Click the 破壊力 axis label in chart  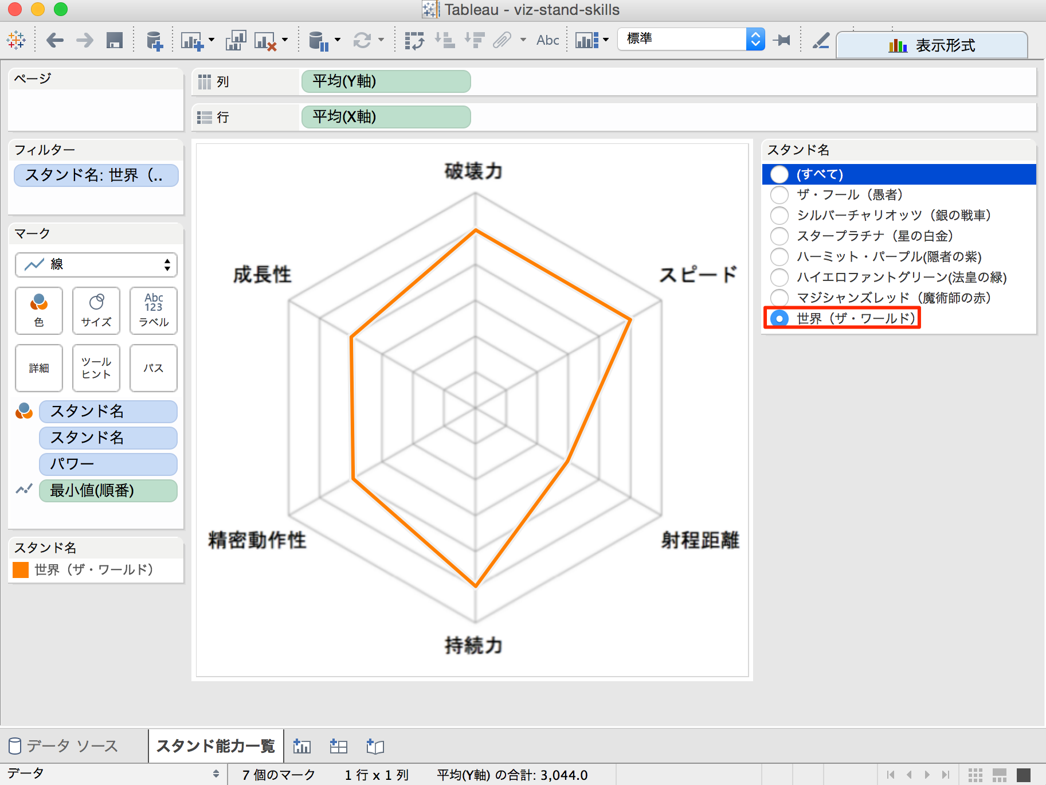tap(474, 171)
